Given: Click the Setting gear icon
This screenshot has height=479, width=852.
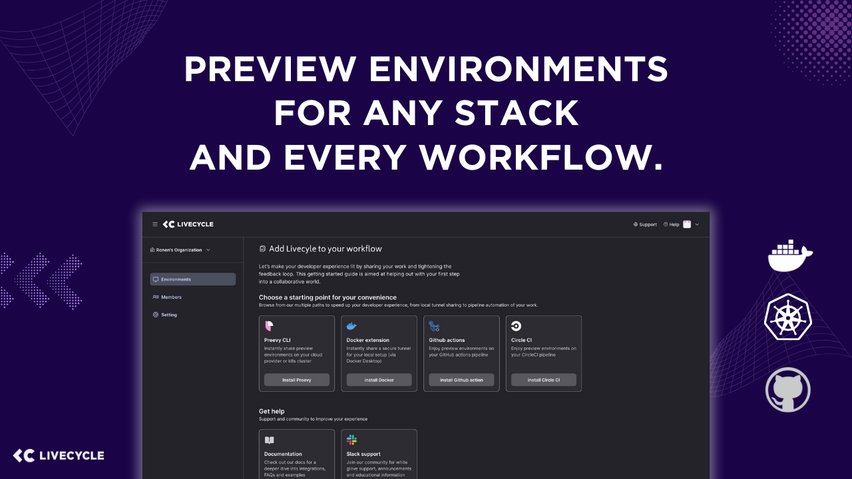Looking at the screenshot, I should coord(156,315).
